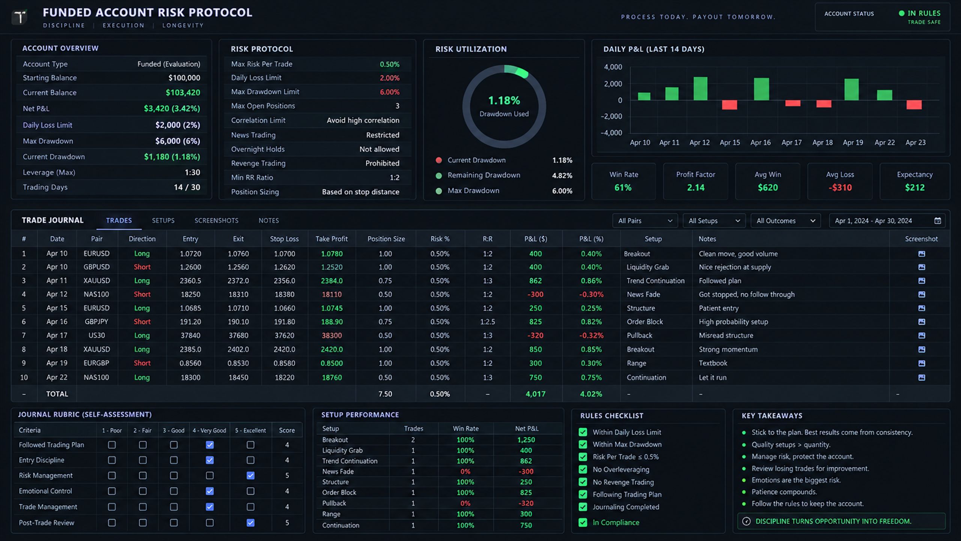Viewport: 961px width, 541px height.
Task: View screenshot for EURGBP Range trade
Action: tap(922, 363)
